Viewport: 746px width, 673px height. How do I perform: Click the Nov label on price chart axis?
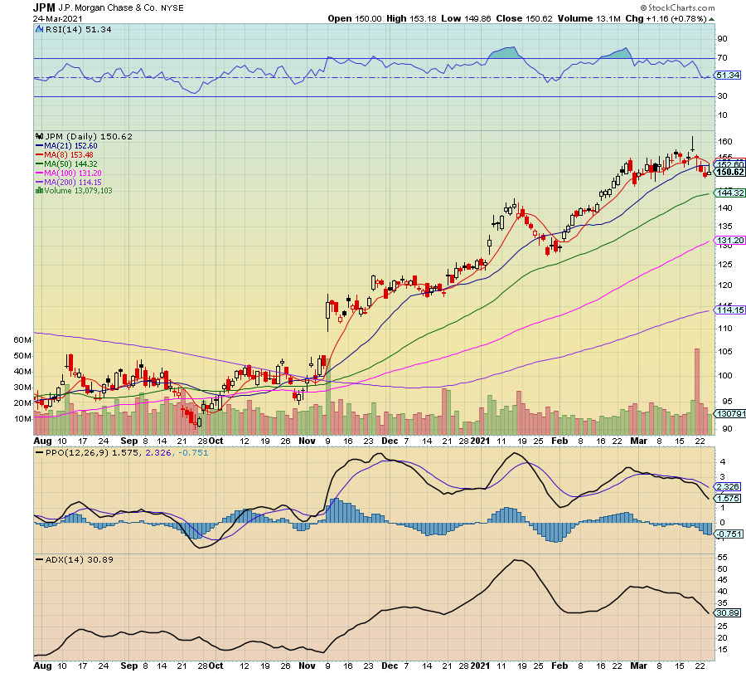coord(307,441)
